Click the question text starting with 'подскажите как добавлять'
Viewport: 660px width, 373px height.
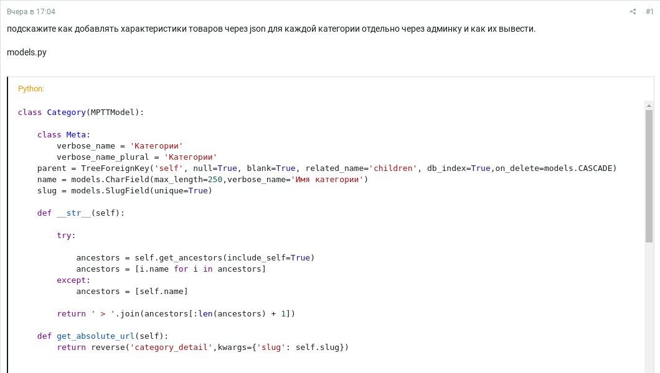coord(271,29)
